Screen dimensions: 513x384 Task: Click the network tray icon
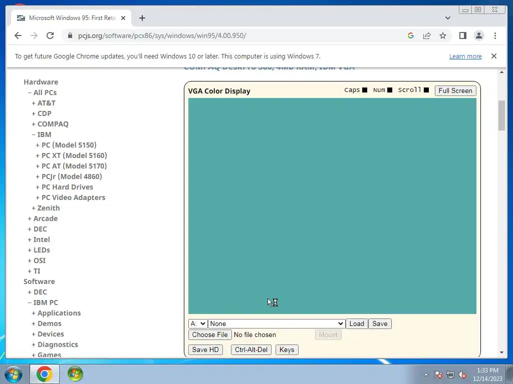pyautogui.click(x=450, y=375)
